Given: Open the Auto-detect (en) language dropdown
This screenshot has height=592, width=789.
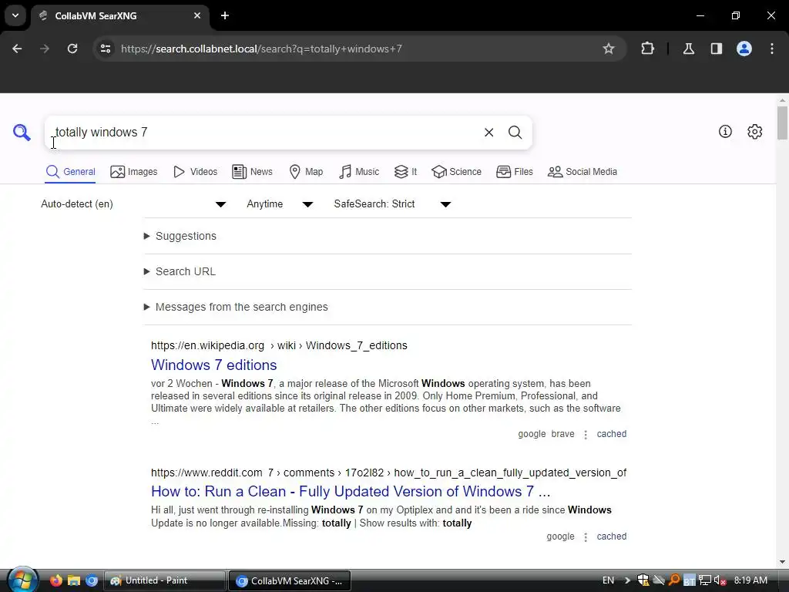Looking at the screenshot, I should click(x=133, y=203).
